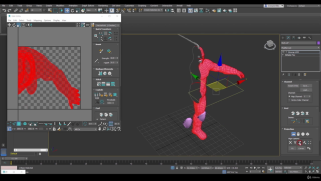Image resolution: width=321 pixels, height=181 pixels.
Task: Toggle the selection lock icon in status bar
Action: point(177,167)
